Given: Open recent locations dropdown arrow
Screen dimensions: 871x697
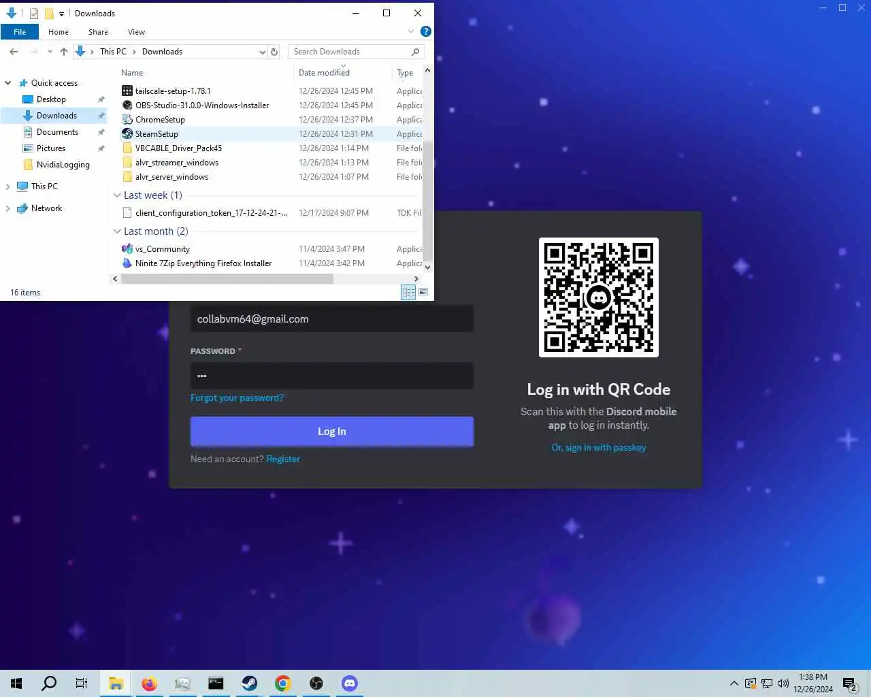Looking at the screenshot, I should point(50,52).
